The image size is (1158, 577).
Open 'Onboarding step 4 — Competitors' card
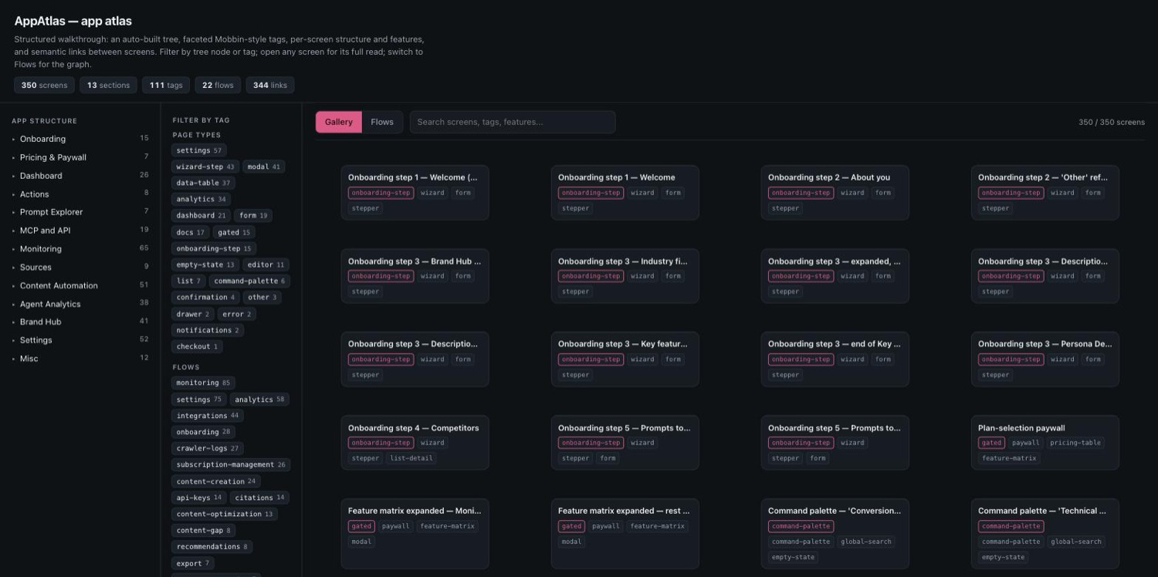tap(415, 443)
